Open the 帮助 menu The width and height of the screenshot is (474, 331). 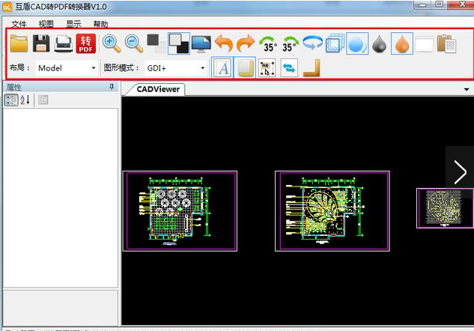[x=100, y=24]
